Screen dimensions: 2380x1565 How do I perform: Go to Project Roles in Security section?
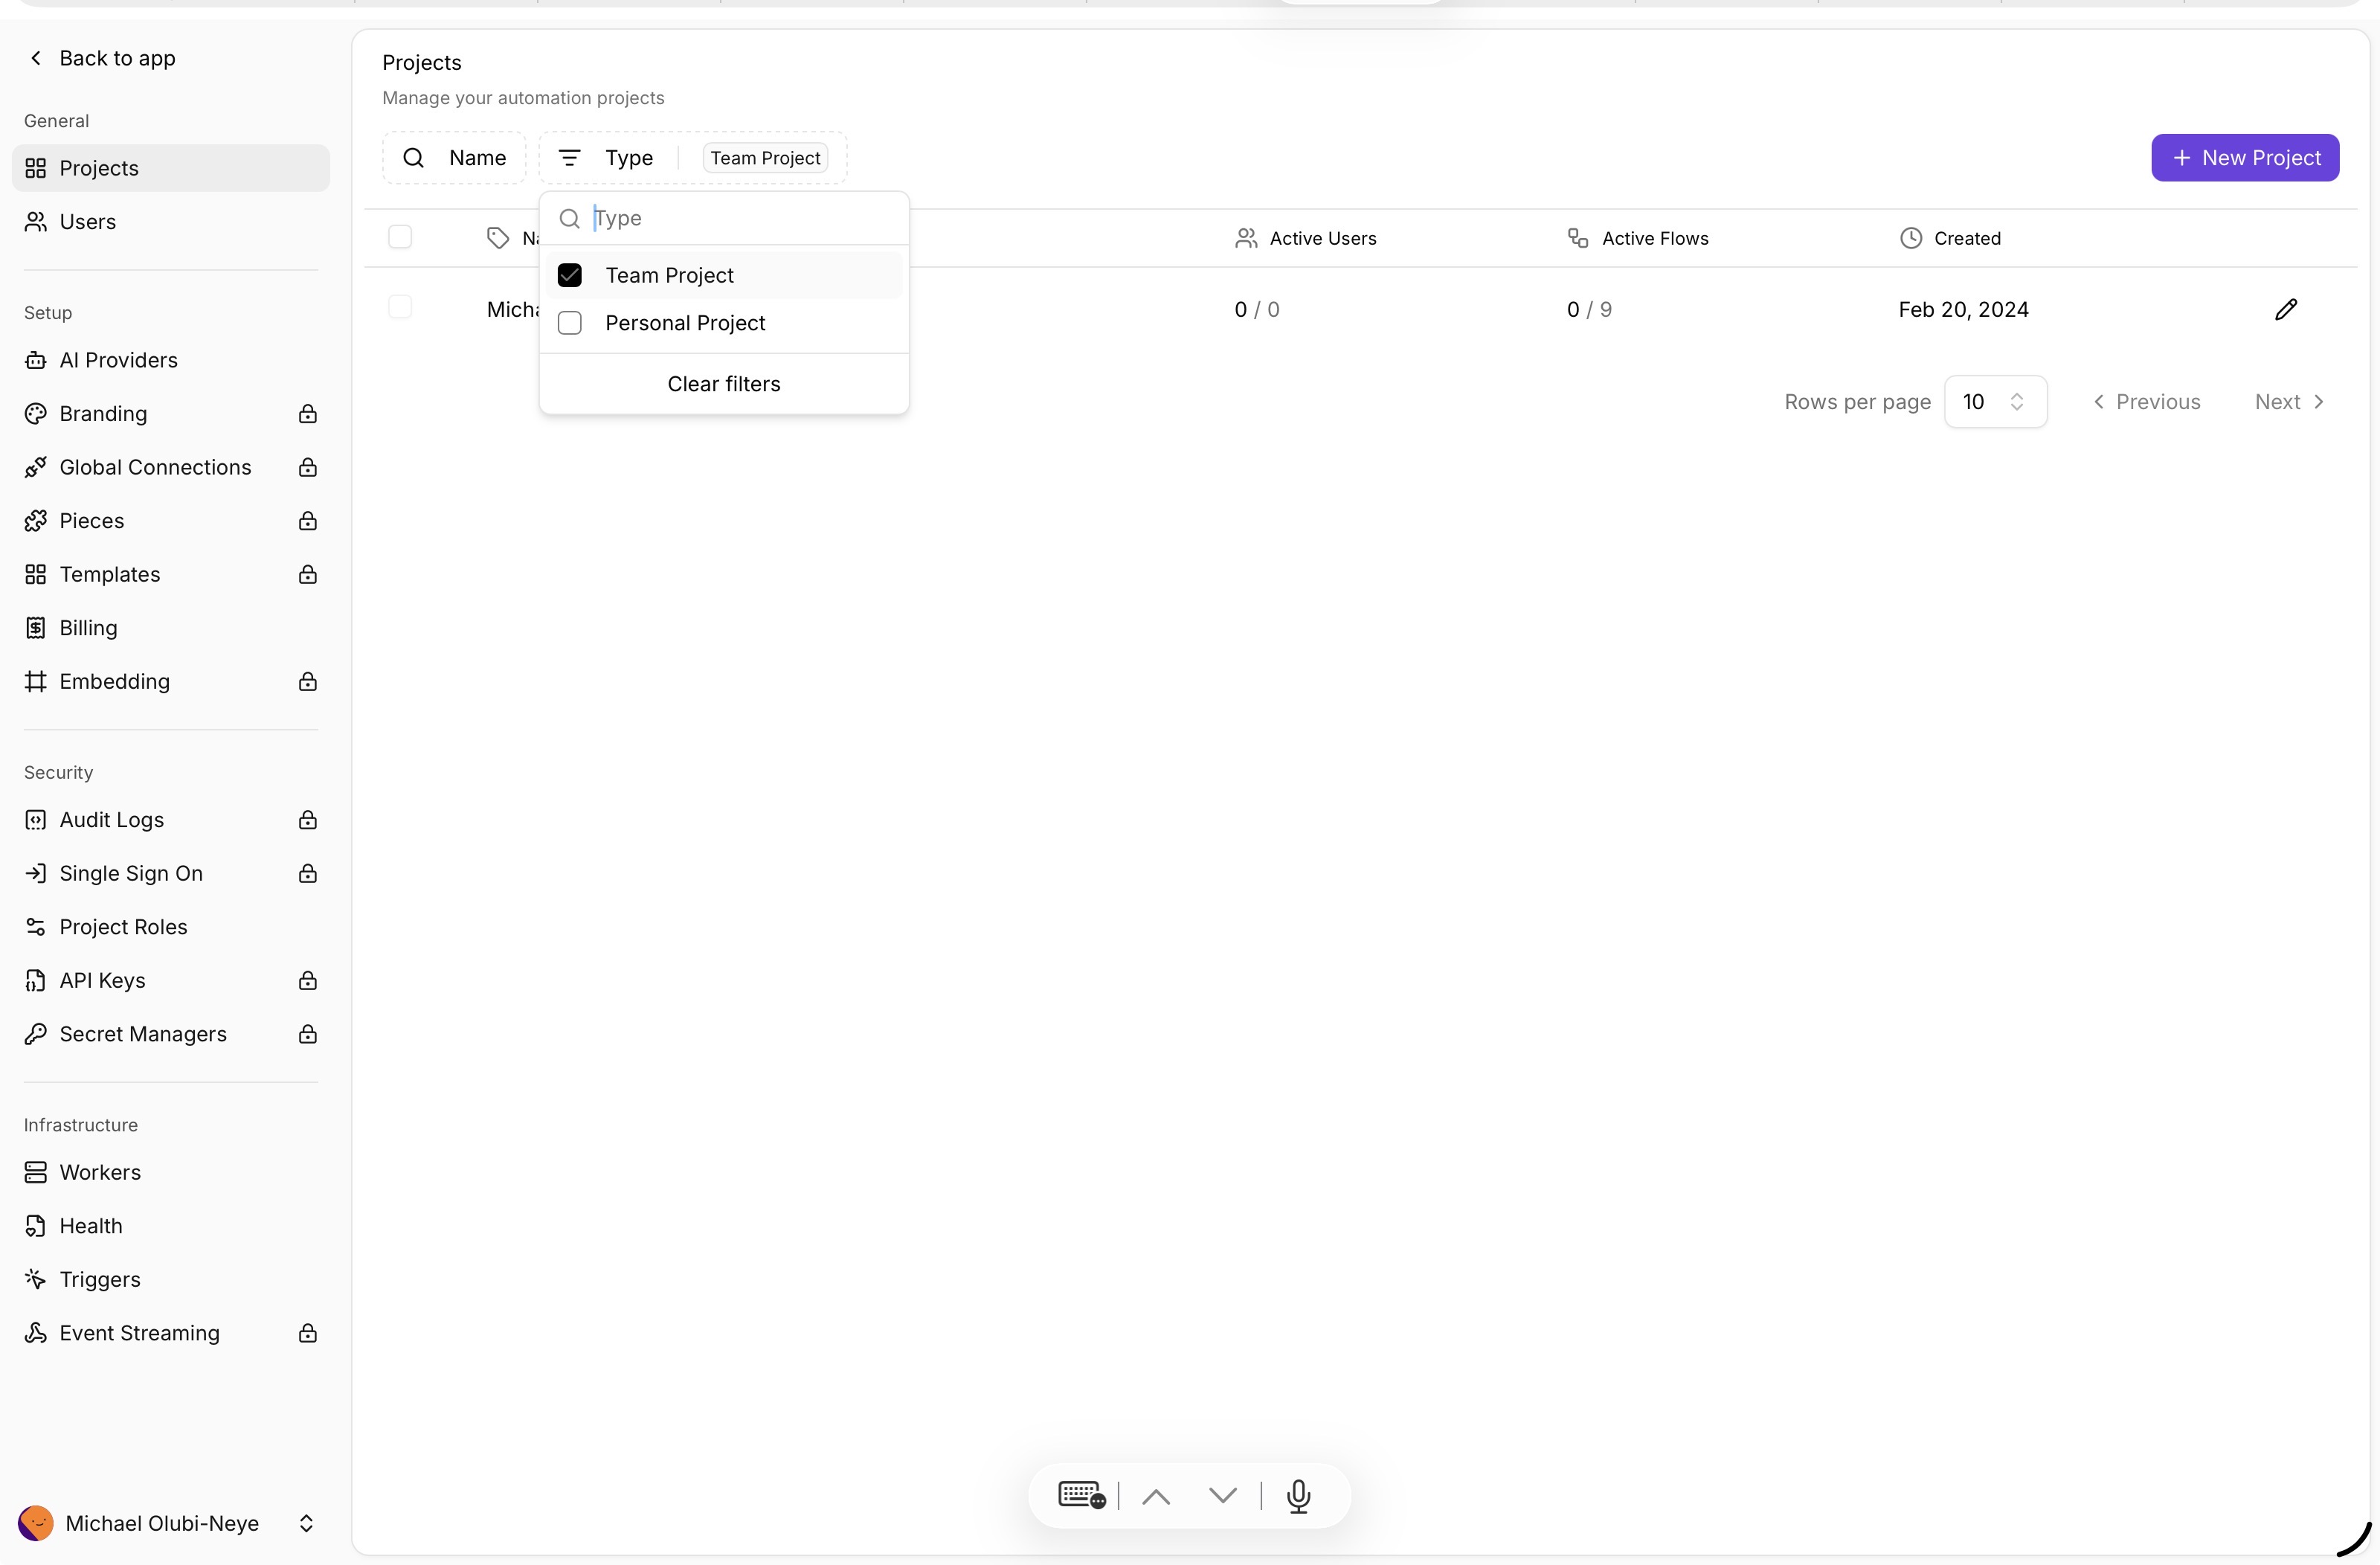point(123,927)
